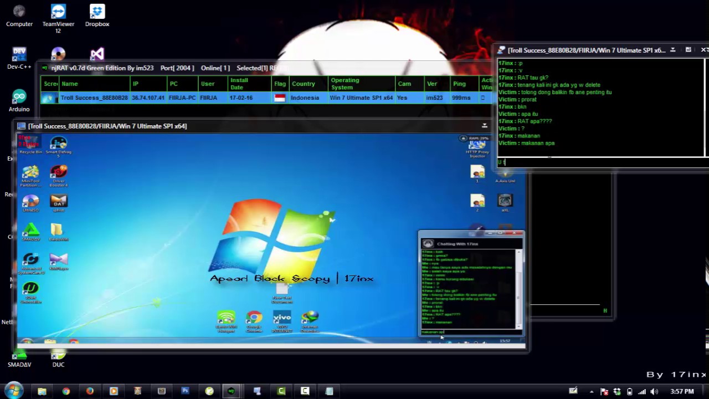Sort by the Operating System column header
Viewport: 709px width, 399px height.
tap(345, 84)
